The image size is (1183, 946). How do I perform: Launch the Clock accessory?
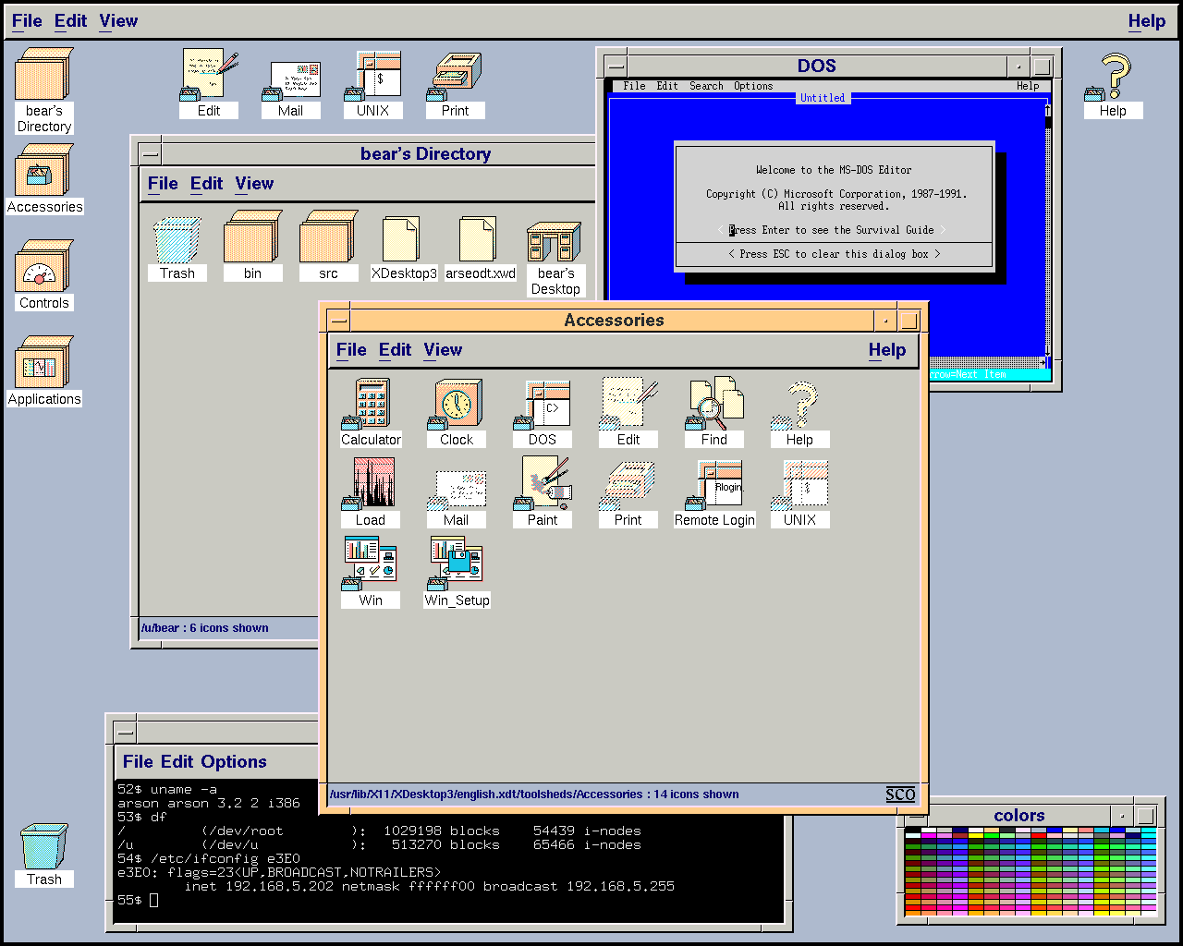click(457, 405)
